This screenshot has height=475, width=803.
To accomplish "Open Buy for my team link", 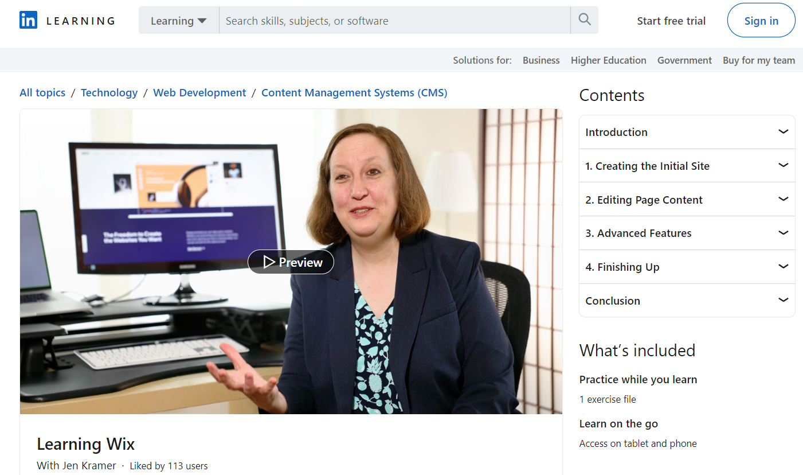I will [759, 60].
